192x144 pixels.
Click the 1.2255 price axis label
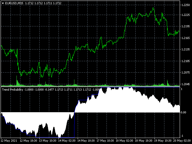click(x=186, y=4)
